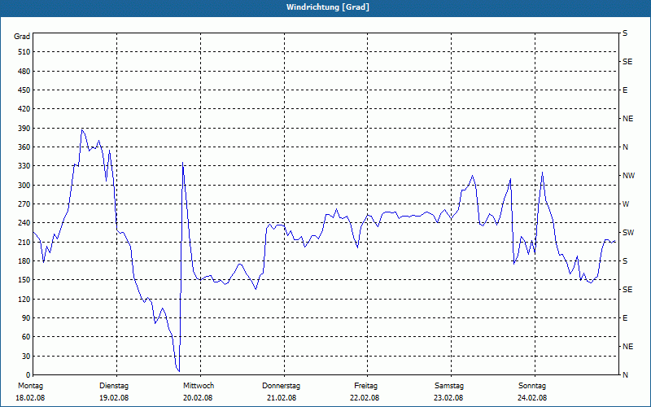Select the Mittwoch 20.02.08 date label
The image size is (651, 407).
(x=198, y=392)
